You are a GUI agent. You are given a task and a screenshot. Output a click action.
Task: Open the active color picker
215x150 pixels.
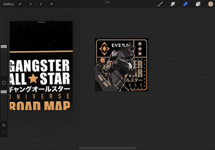(x=211, y=4)
